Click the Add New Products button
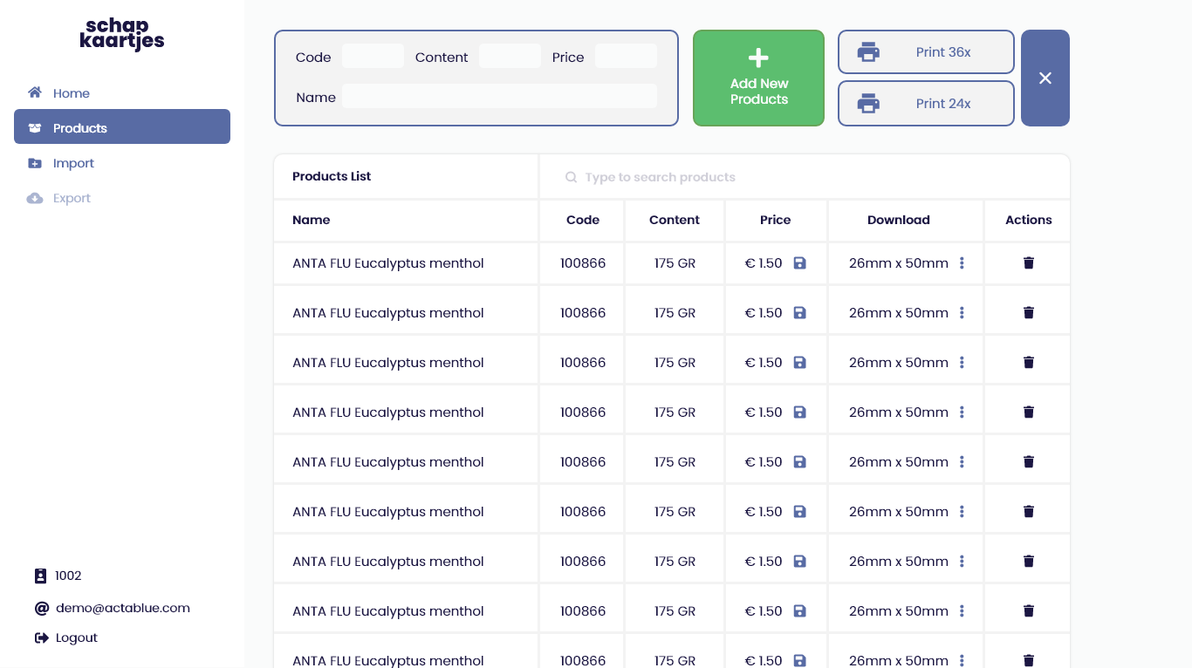 tap(758, 78)
